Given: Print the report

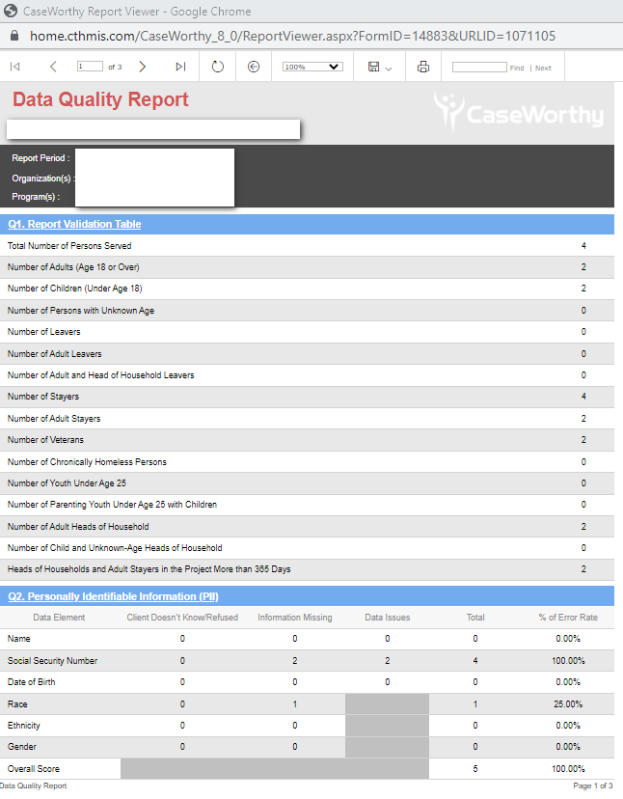Looking at the screenshot, I should [x=422, y=67].
